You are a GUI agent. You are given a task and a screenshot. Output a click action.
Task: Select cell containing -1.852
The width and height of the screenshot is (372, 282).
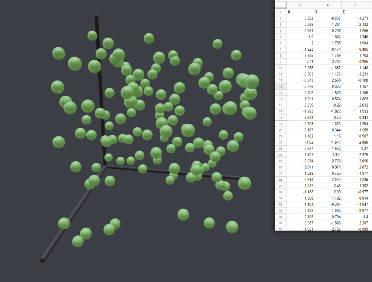tap(328, 68)
